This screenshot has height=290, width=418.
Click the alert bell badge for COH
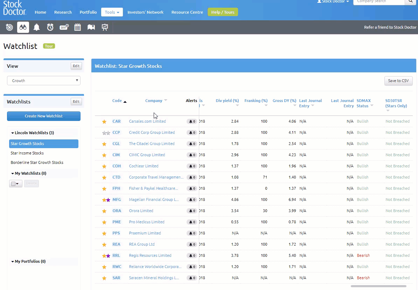192,166
